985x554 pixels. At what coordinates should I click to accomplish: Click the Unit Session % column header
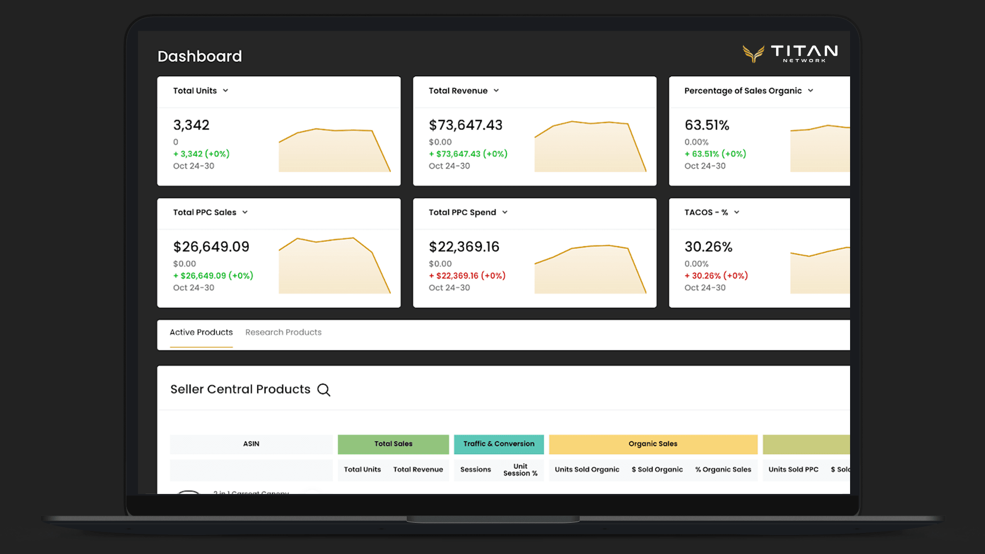(520, 470)
